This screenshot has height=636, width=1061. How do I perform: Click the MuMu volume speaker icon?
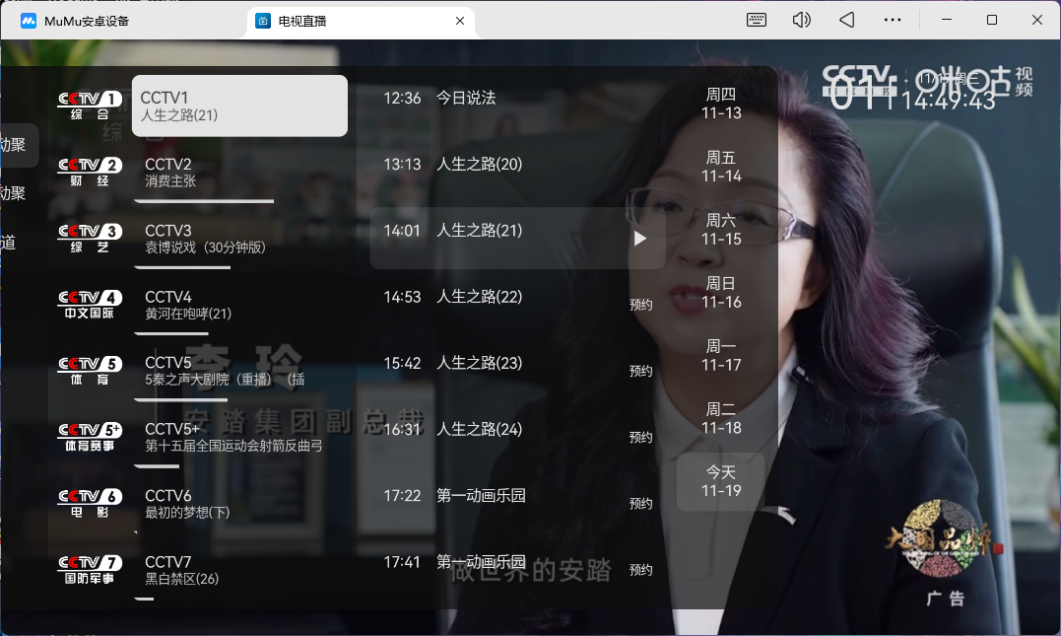[801, 21]
